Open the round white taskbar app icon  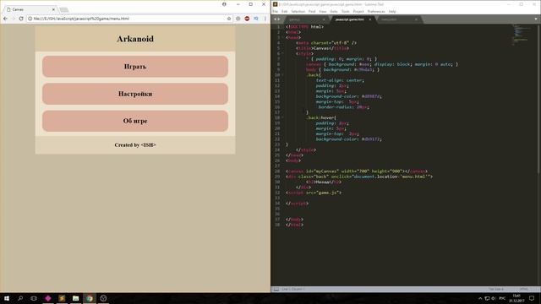tap(103, 298)
